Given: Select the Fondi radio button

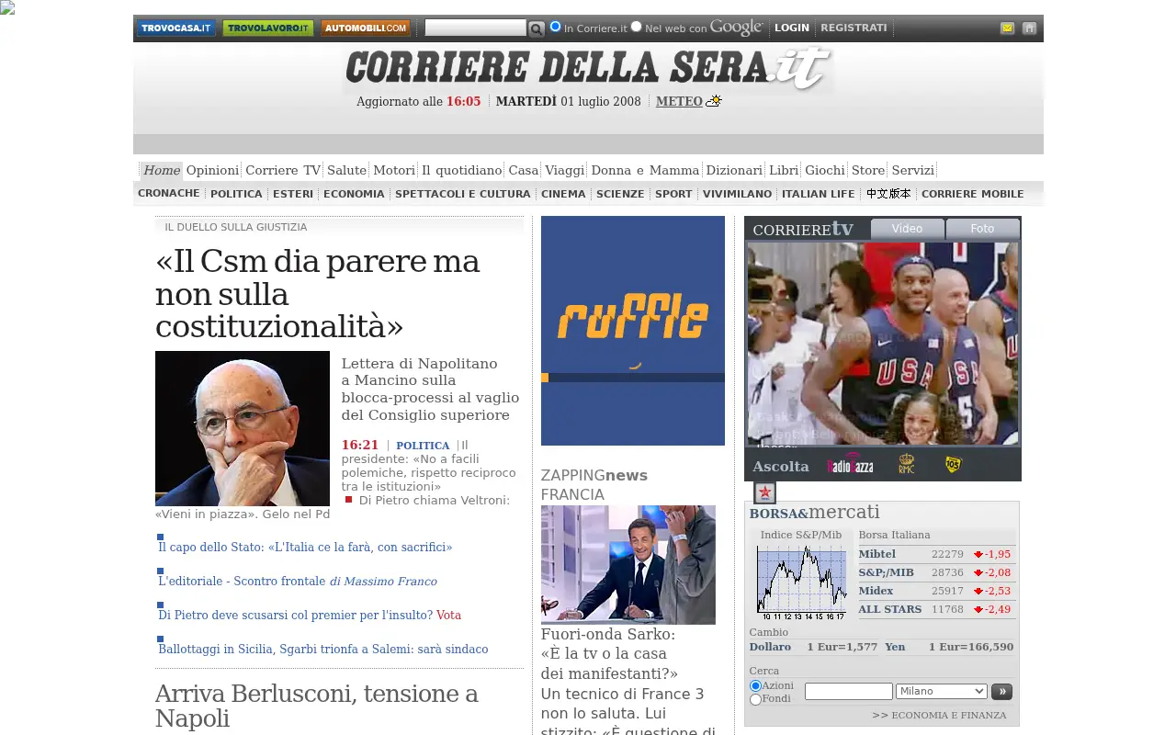Looking at the screenshot, I should coord(756,699).
